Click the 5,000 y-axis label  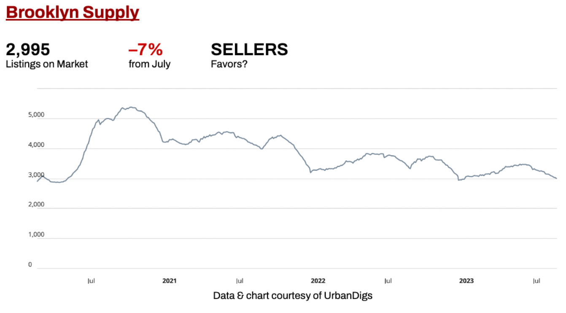pyautogui.click(x=36, y=114)
